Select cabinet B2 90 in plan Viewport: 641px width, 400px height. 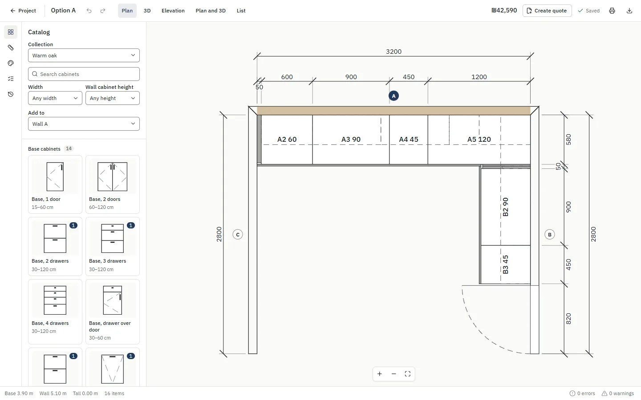506,207
